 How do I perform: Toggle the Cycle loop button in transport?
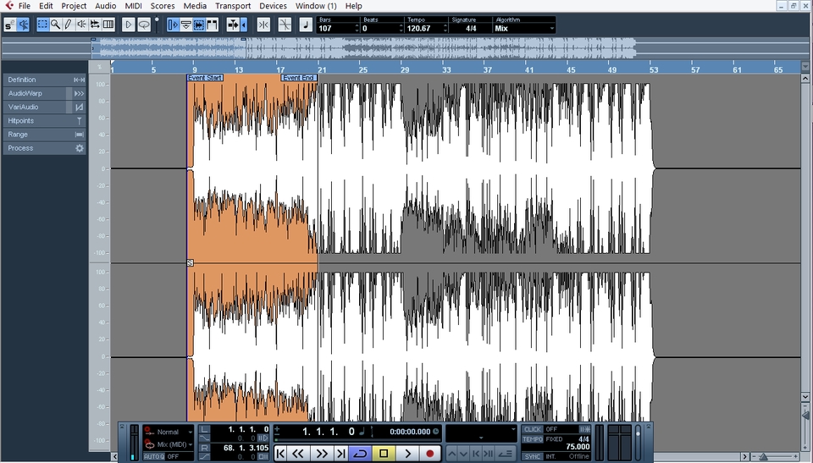pyautogui.click(x=359, y=454)
